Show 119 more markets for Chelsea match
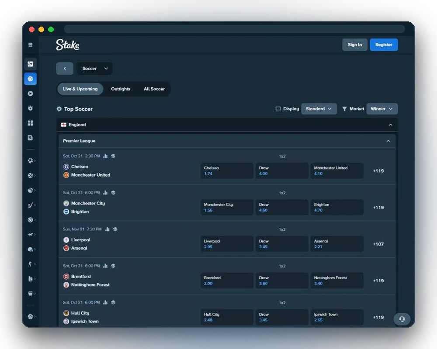 378,171
